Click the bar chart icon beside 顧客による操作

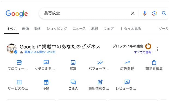pyautogui.click(x=22, y=52)
